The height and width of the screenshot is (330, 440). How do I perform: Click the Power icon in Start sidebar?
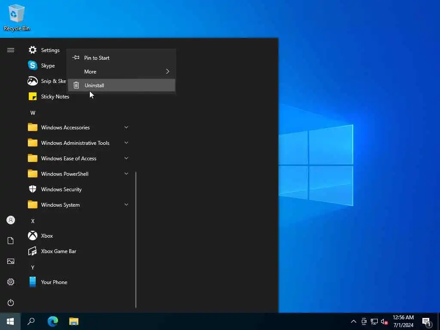click(11, 302)
